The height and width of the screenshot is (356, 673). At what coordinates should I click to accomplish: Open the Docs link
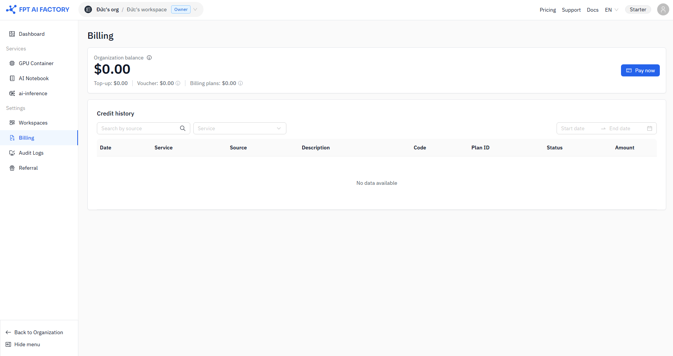pos(593,10)
